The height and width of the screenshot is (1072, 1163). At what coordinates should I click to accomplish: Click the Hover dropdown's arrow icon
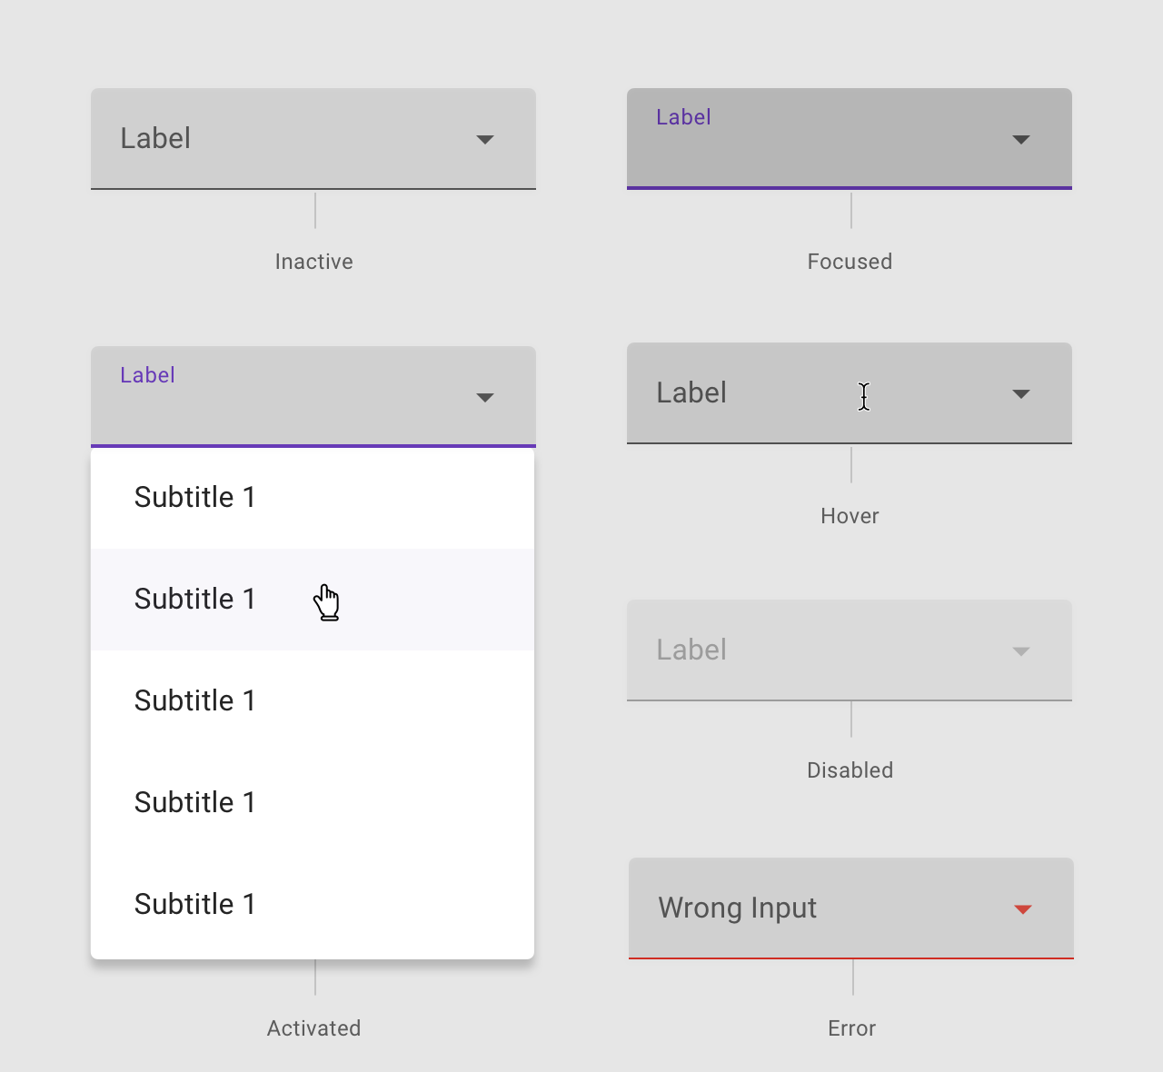1021,394
